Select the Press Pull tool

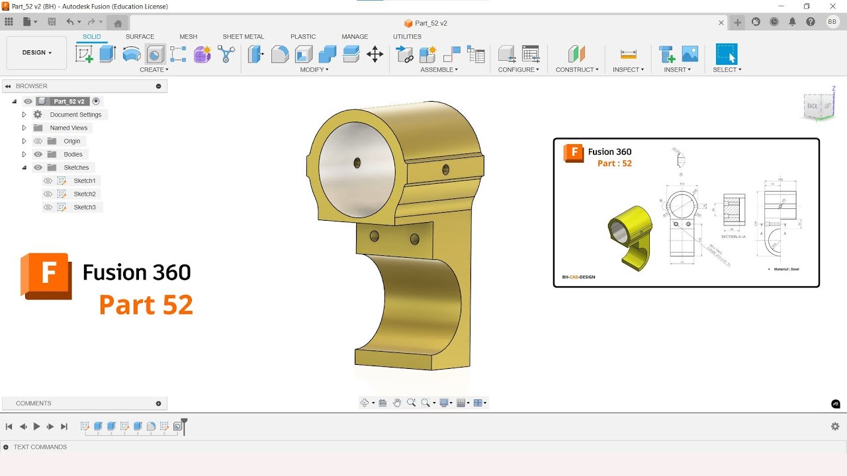click(x=256, y=54)
